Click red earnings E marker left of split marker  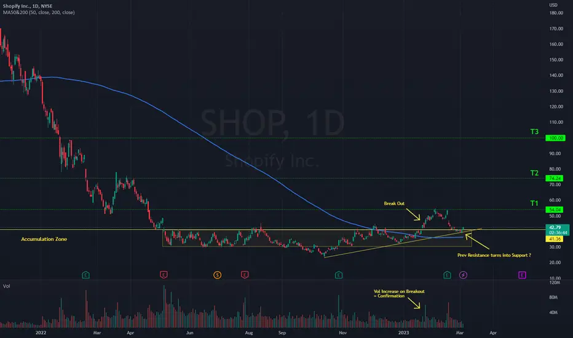pyautogui.click(x=164, y=275)
